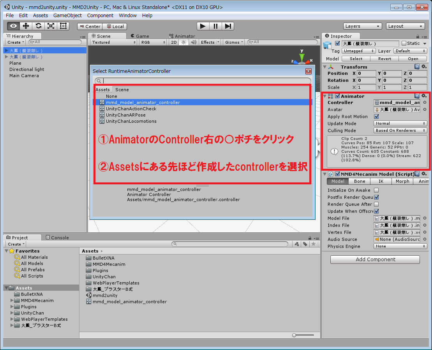Select the Rotate tool
Image resolution: width=432 pixels, height=350 pixels.
tap(38, 26)
